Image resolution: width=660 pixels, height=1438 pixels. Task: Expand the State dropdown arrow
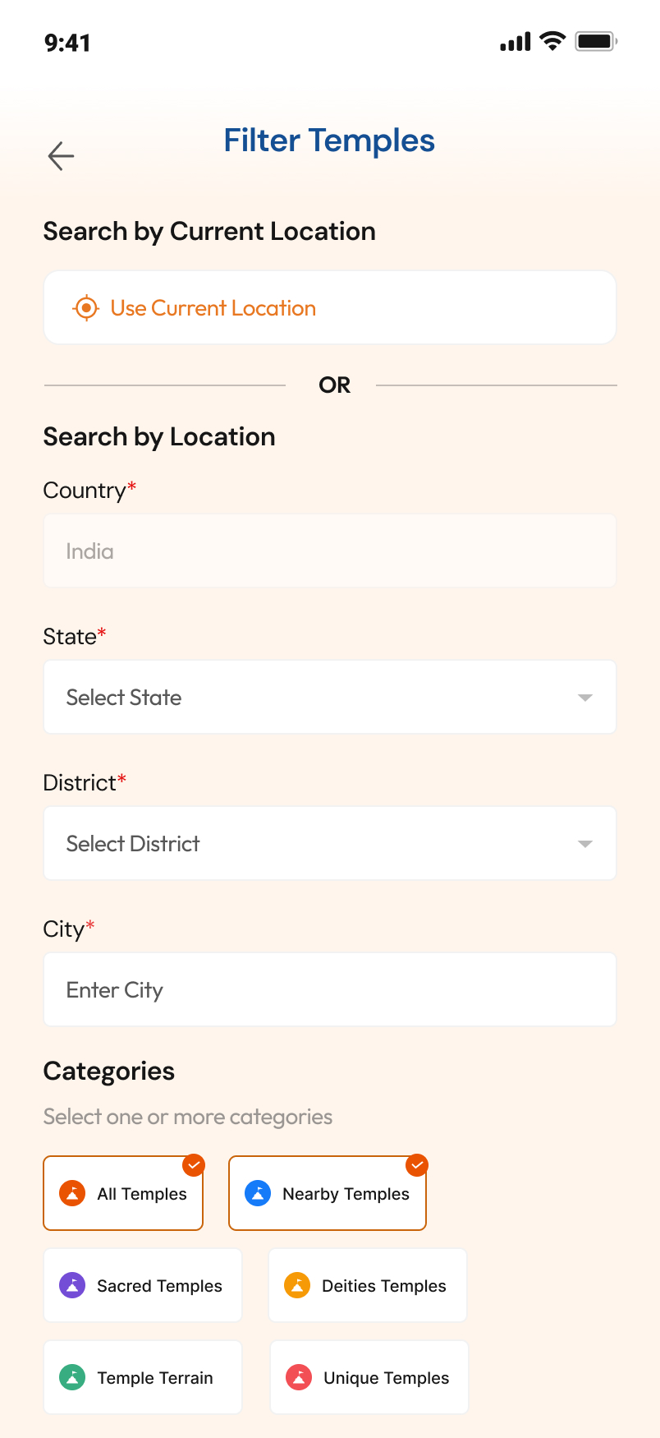click(x=585, y=698)
